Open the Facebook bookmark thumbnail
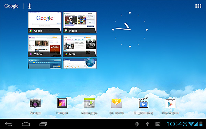206x129 pixels. pyautogui.click(x=80, y=64)
